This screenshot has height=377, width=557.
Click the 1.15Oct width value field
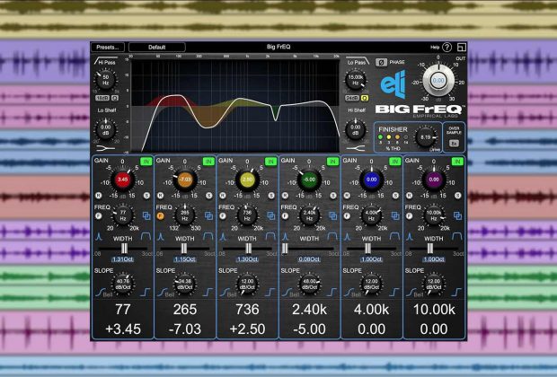(x=185, y=259)
